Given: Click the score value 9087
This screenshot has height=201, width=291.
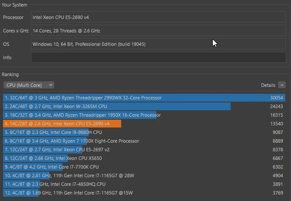Looking at the screenshot, I should click(278, 132).
